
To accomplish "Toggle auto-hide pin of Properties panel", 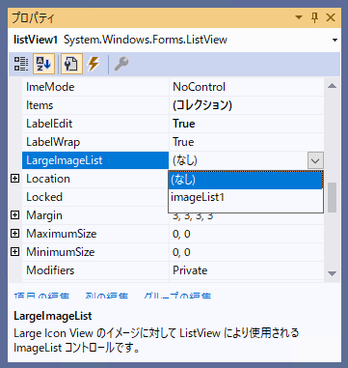I will (x=315, y=17).
